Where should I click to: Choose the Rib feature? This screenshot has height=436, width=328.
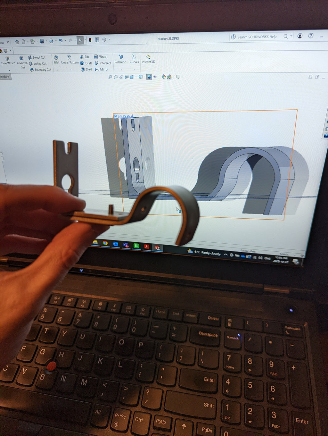coord(84,57)
